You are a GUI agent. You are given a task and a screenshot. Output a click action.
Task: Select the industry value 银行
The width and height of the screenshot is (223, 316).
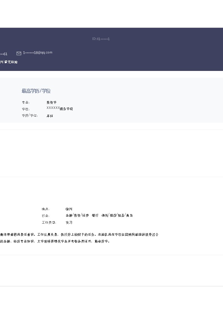tap(95, 215)
